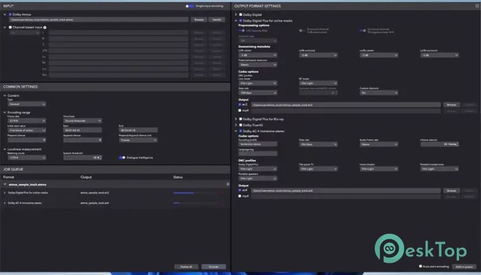Screen dimensions: 481x275
Task: Uncheck the Dolby Atmos input checkbox
Action: coord(10,14)
